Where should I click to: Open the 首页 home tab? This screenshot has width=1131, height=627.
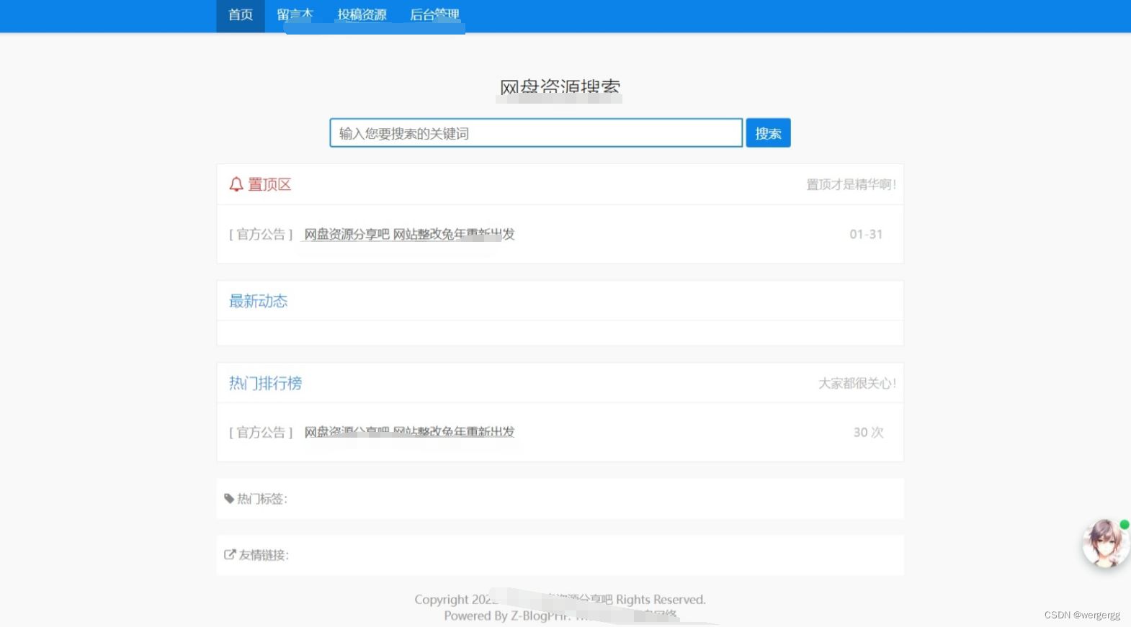[x=241, y=15]
